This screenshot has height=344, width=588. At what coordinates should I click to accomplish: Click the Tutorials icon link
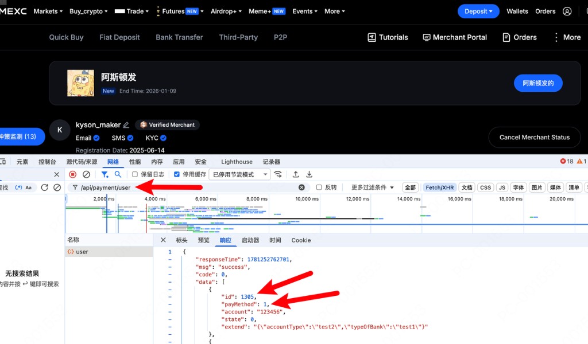pyautogui.click(x=388, y=37)
